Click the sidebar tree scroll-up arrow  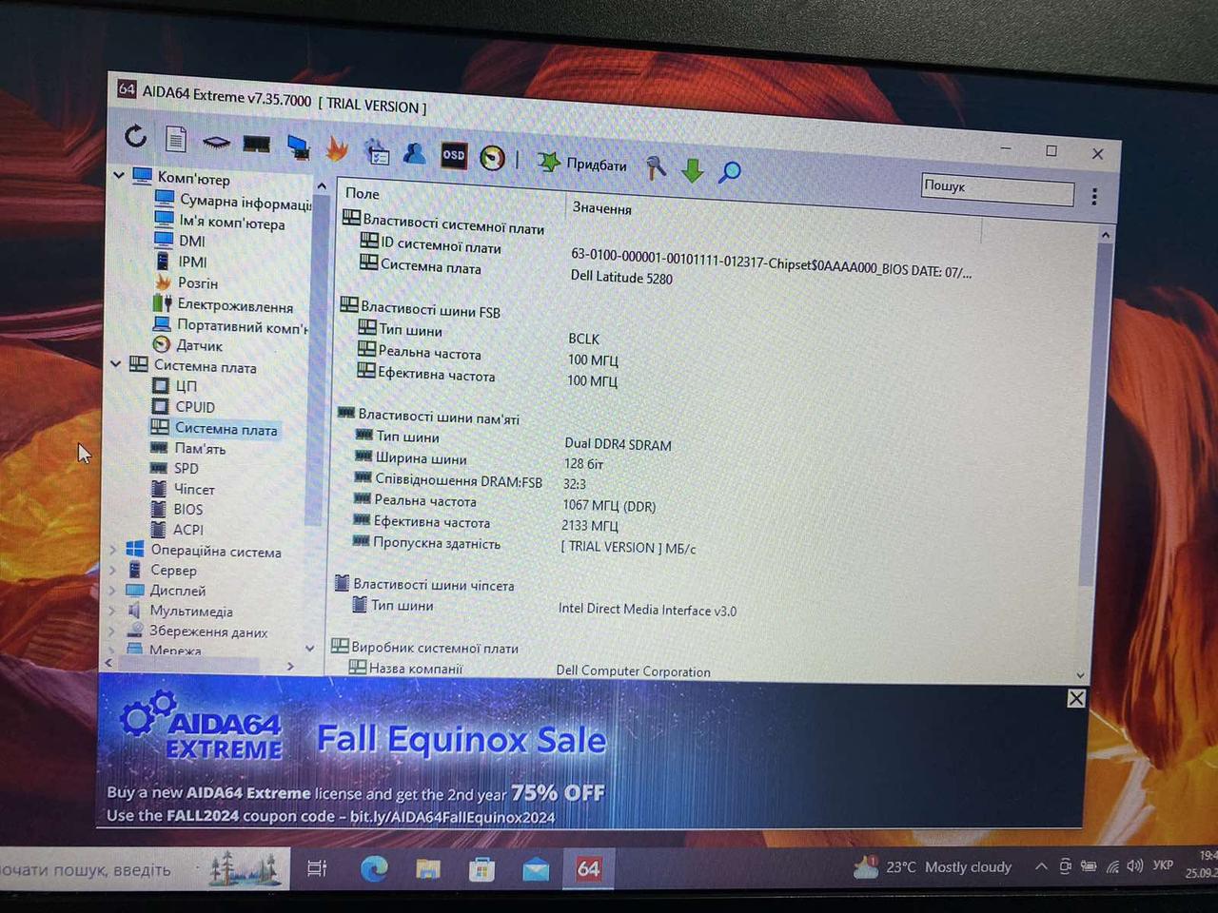tap(322, 186)
